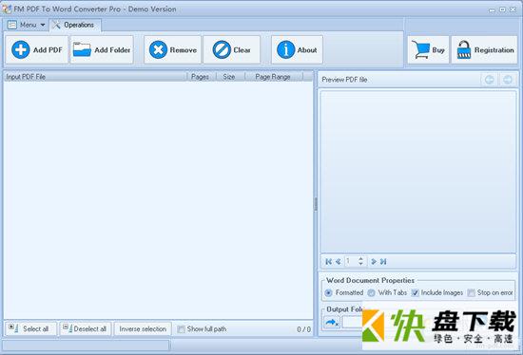This screenshot has width=523, height=355.
Task: Open the About information dialog
Action: tap(297, 50)
